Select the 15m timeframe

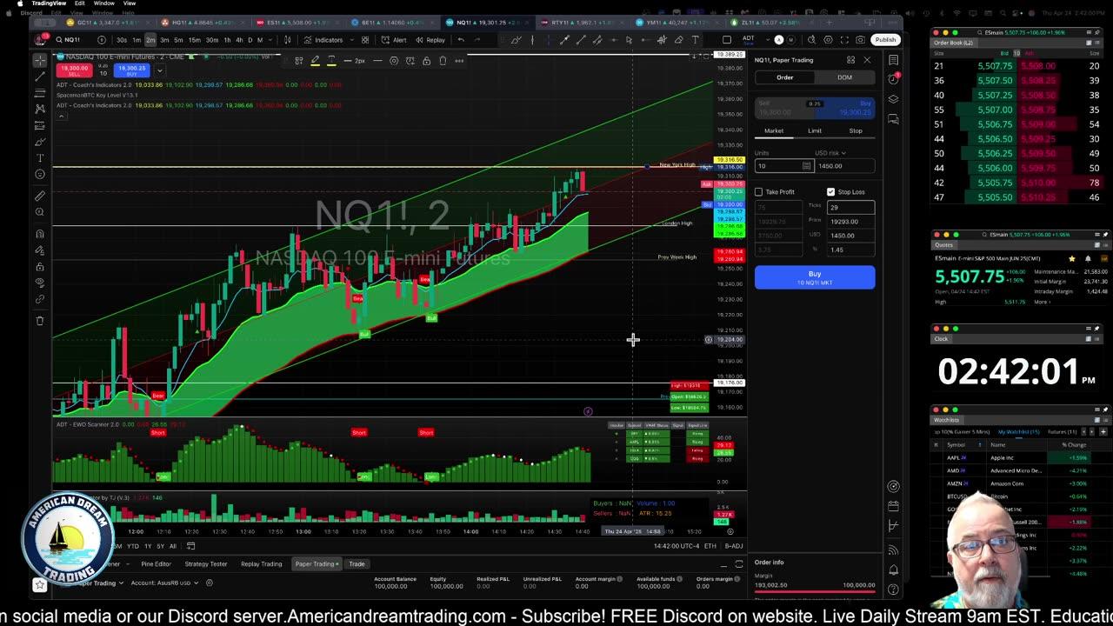(194, 40)
